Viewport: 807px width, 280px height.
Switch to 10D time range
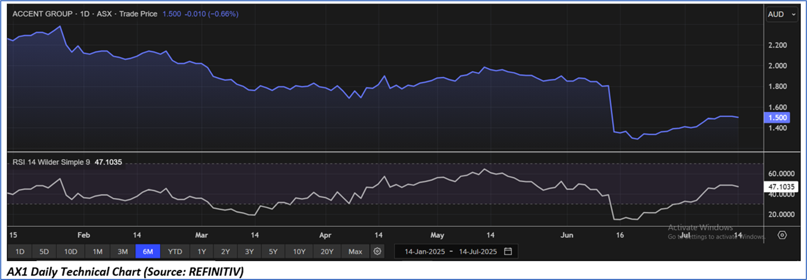point(70,252)
